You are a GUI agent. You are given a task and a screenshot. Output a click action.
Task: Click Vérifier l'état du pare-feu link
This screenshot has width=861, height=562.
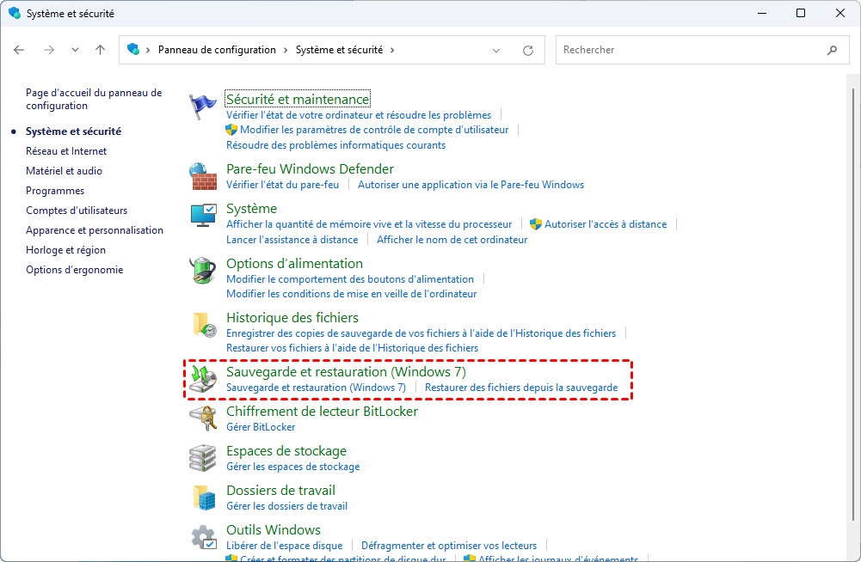282,185
